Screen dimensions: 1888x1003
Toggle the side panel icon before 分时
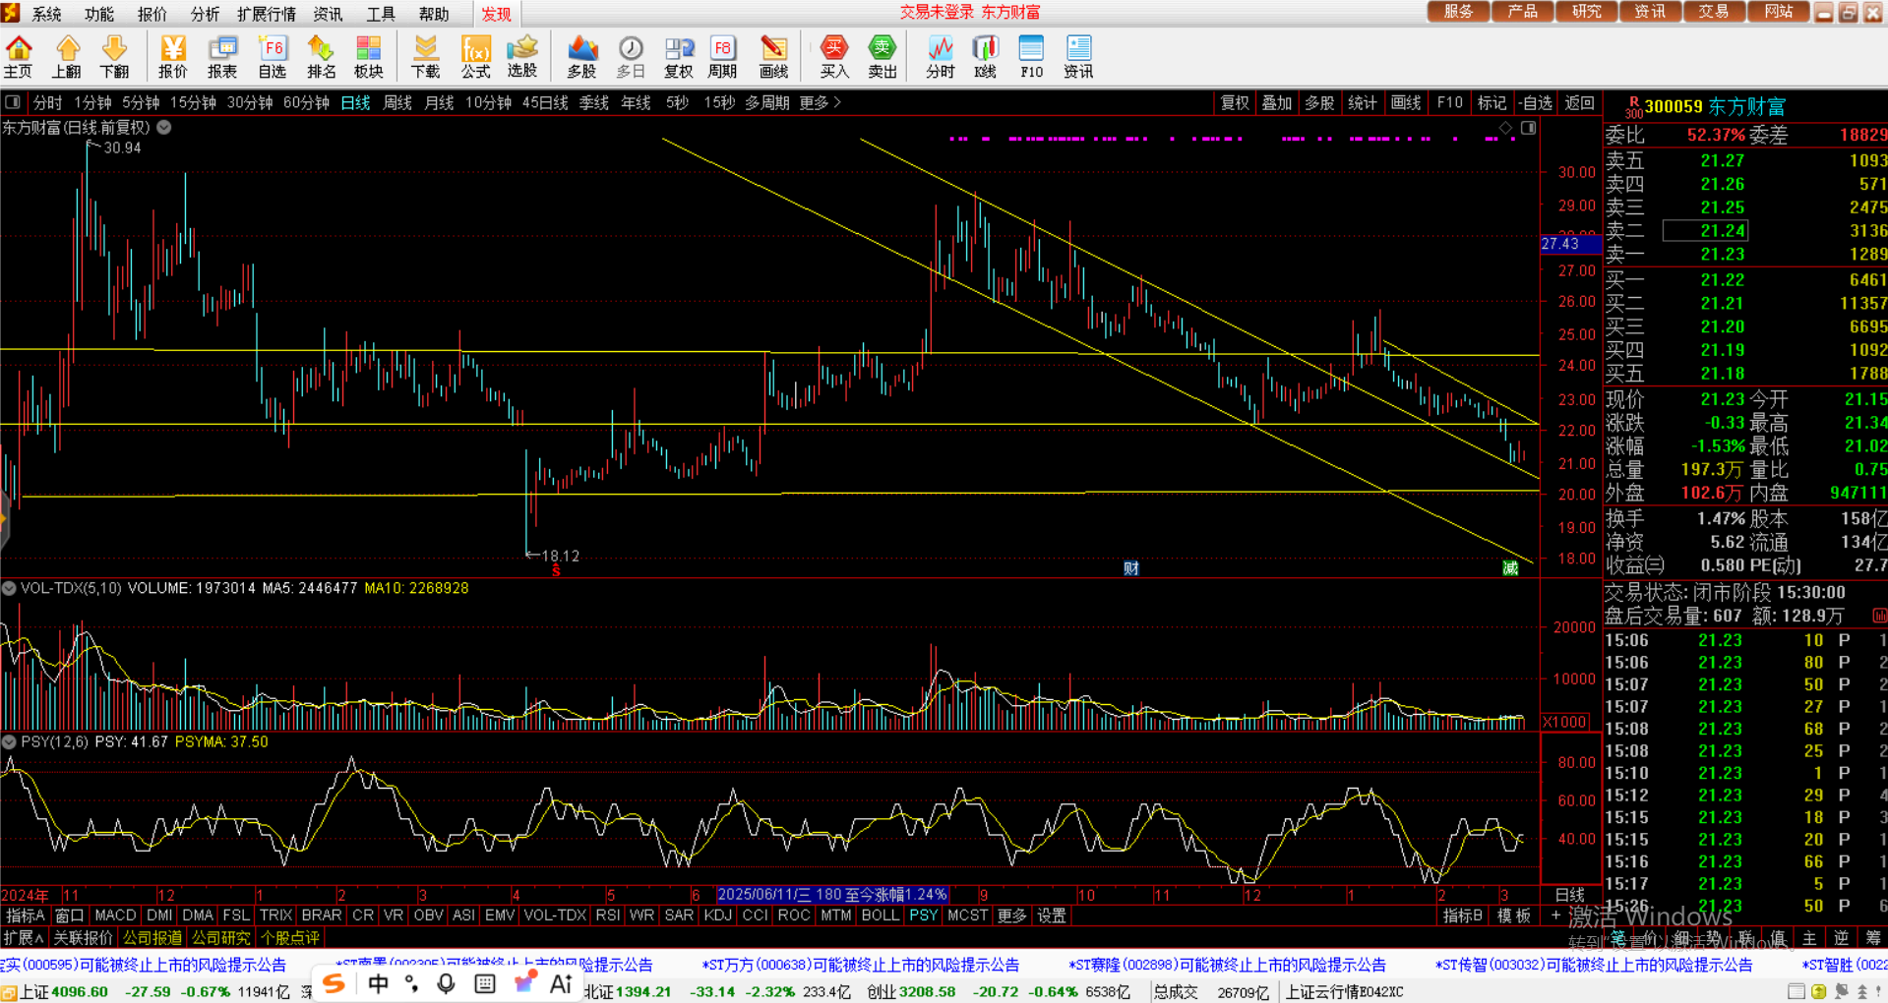tap(13, 102)
